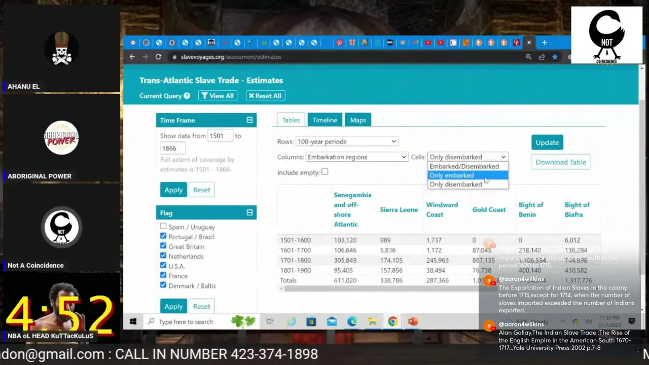
Task: Click Apply in the Flag panel
Action: tap(173, 306)
